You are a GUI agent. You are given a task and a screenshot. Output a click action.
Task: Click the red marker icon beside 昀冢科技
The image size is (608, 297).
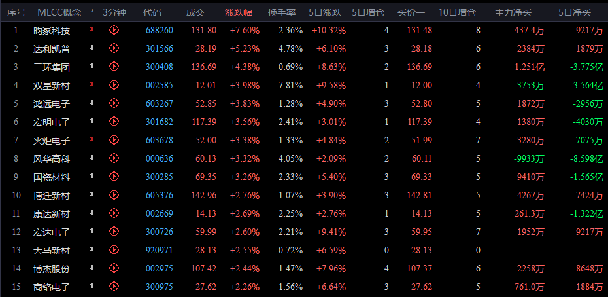coord(92,29)
